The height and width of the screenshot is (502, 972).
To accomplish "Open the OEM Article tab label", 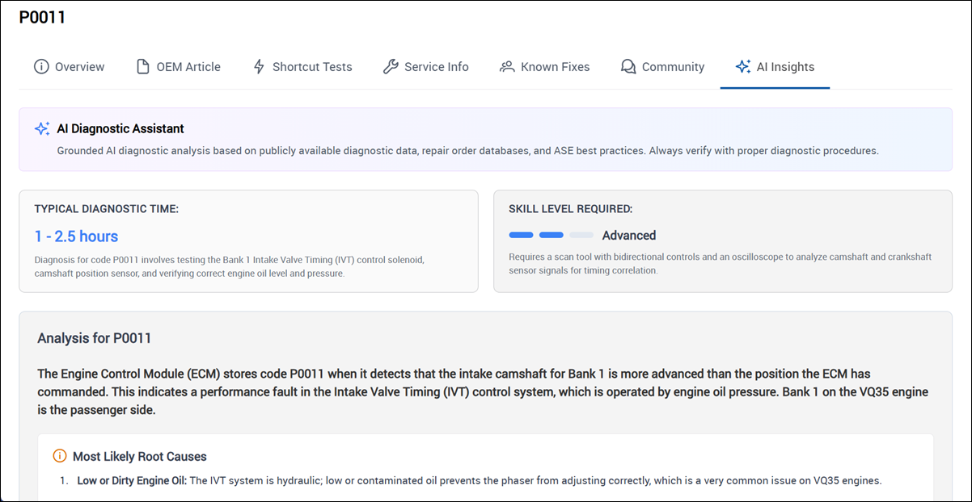I will [188, 67].
